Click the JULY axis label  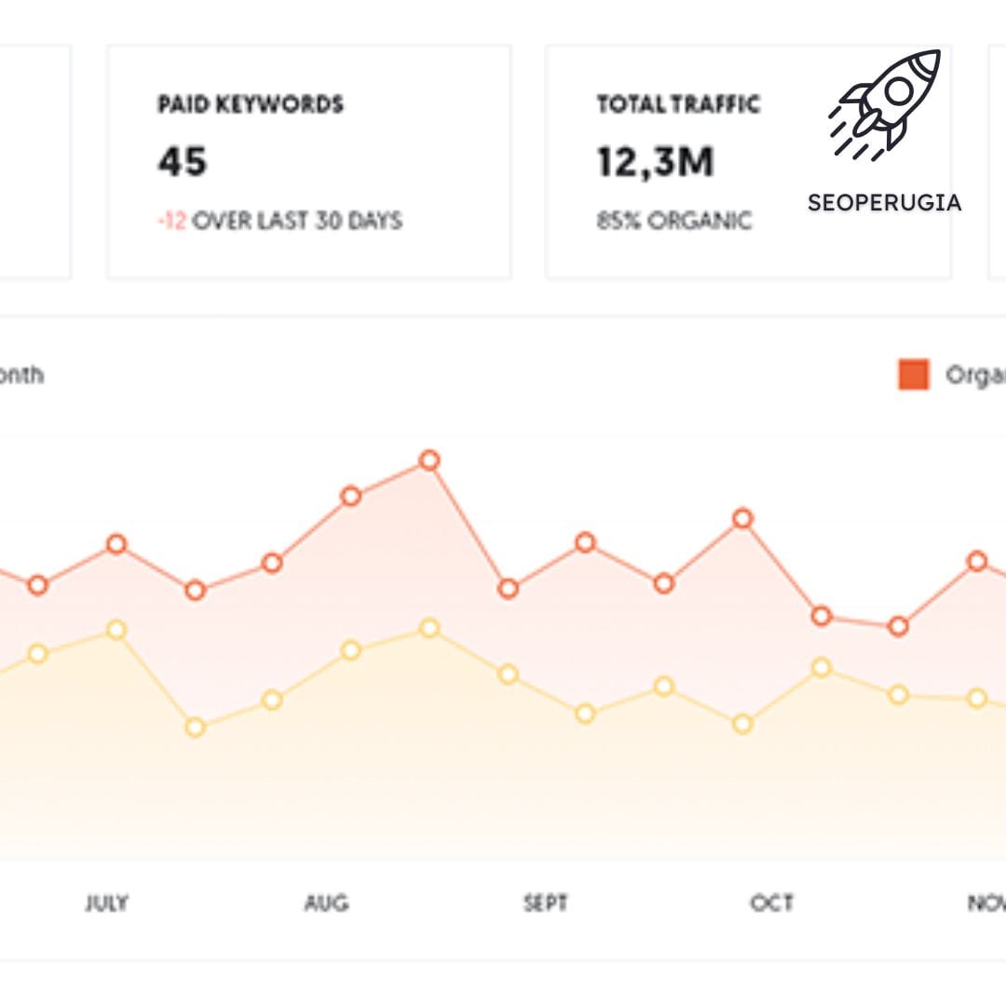(x=107, y=904)
